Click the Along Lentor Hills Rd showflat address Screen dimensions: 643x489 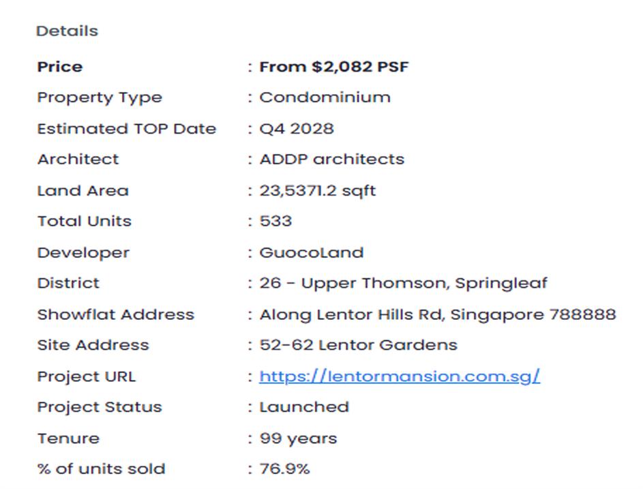tap(437, 314)
